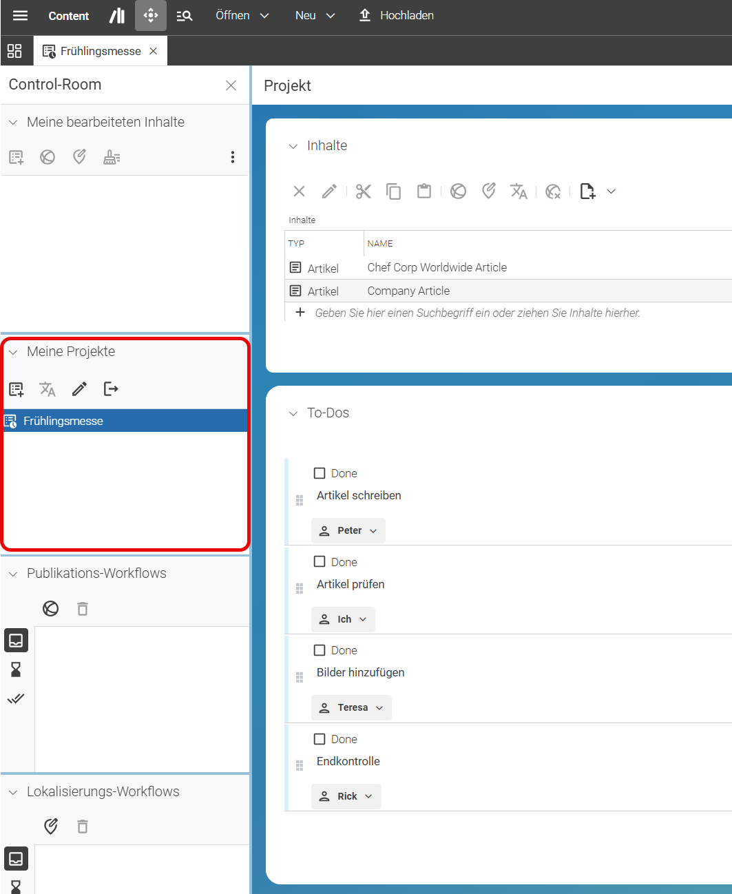
Task: Switch to the Frühlingsmesse tab
Action: [101, 51]
